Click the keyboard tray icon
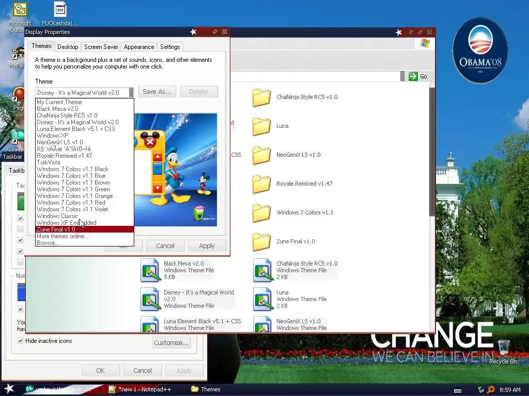This screenshot has height=396, width=529. pos(458,390)
